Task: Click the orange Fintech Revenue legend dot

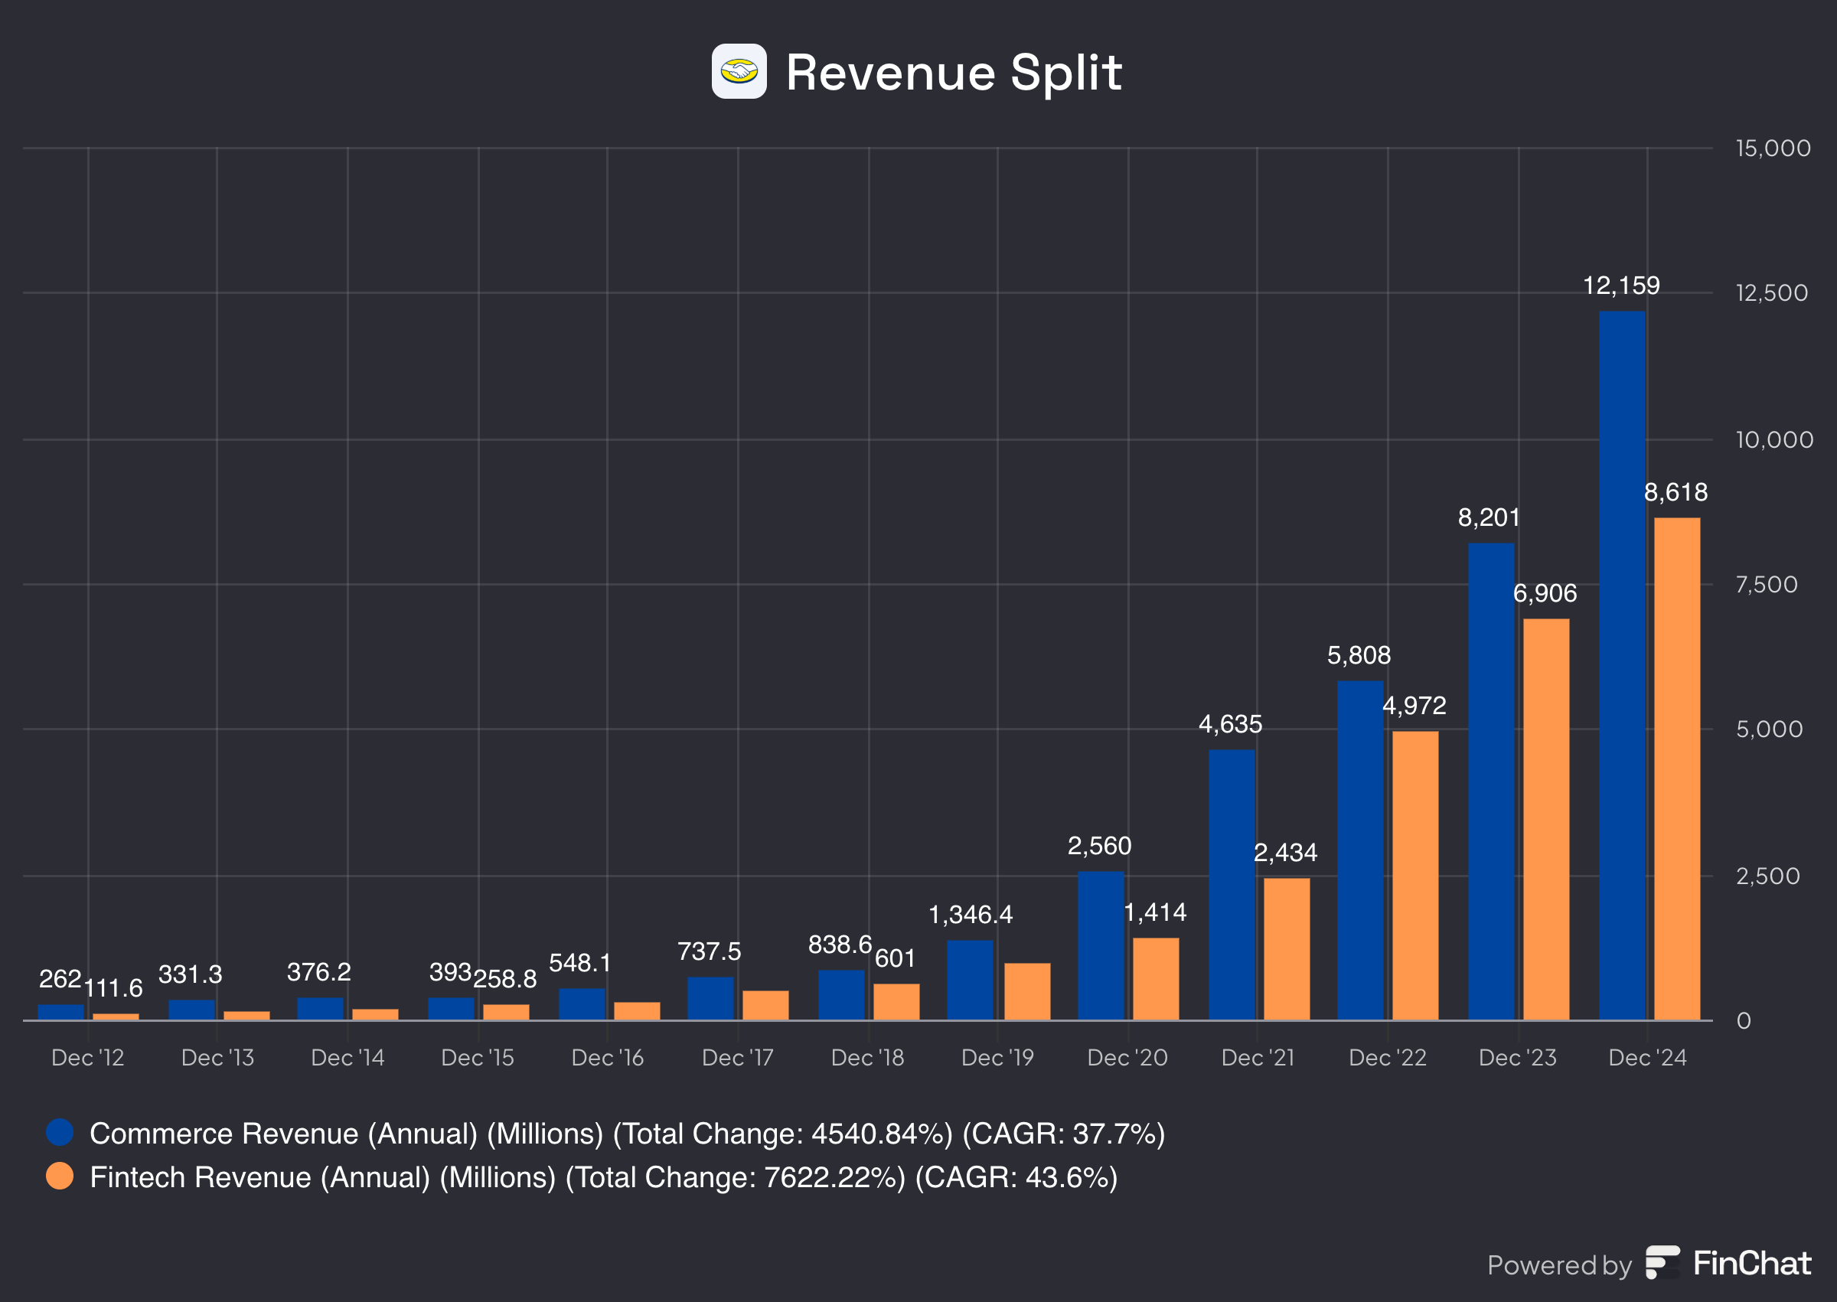Action: pos(59,1176)
